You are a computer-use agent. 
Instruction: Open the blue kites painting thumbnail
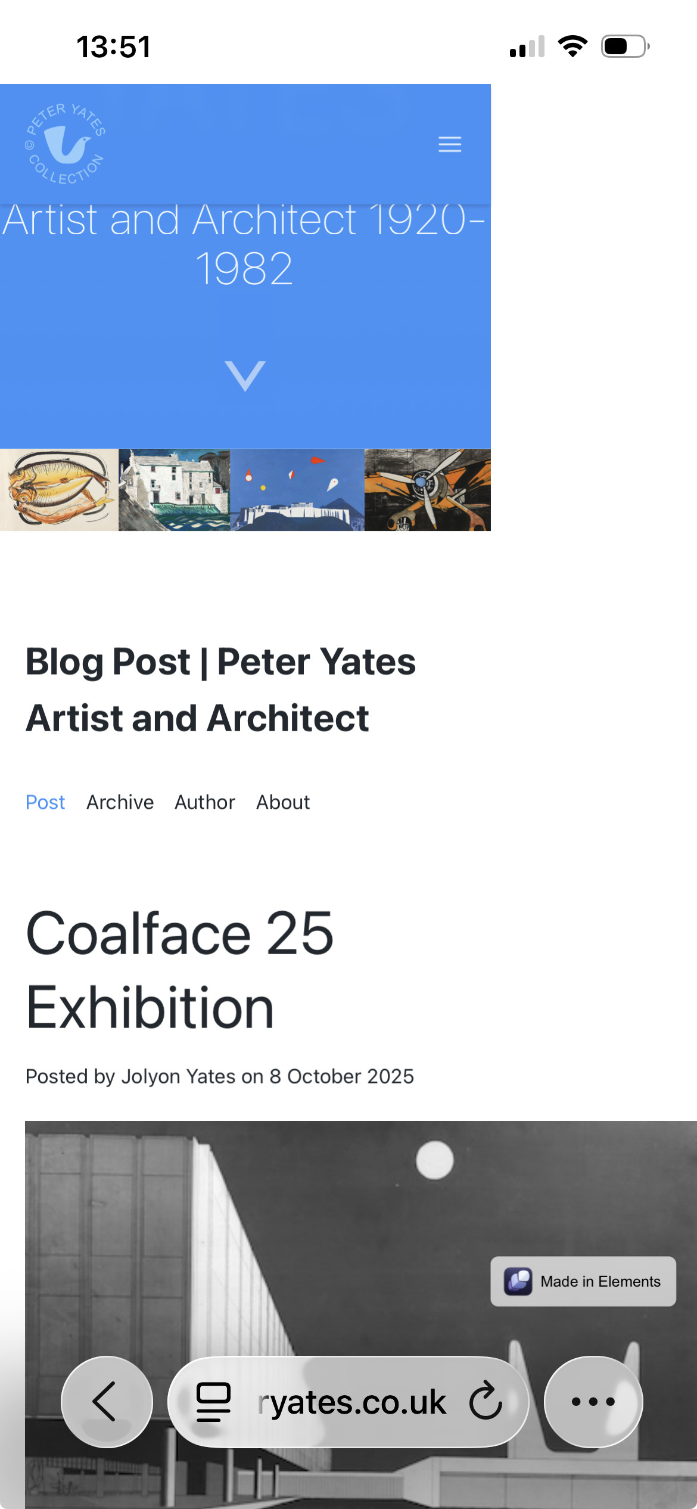pyautogui.click(x=297, y=490)
